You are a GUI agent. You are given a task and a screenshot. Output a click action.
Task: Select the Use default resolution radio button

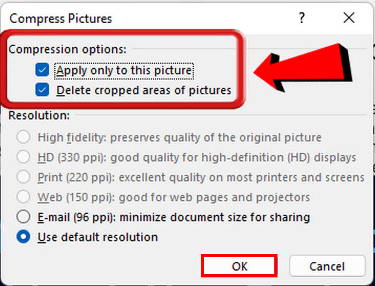23,237
